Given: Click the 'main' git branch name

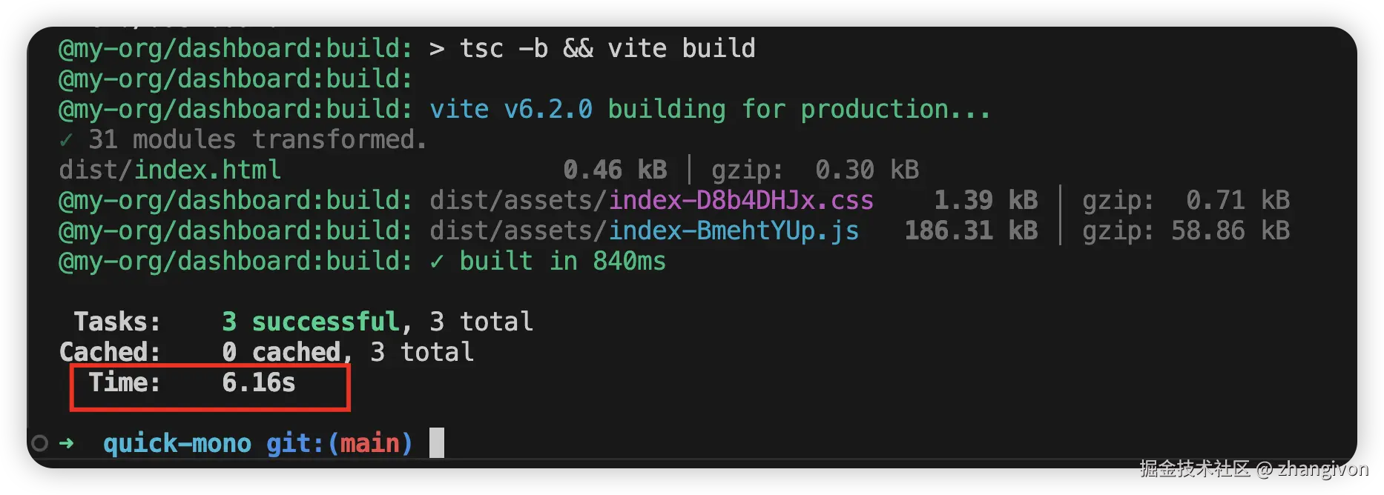Looking at the screenshot, I should tap(369, 444).
